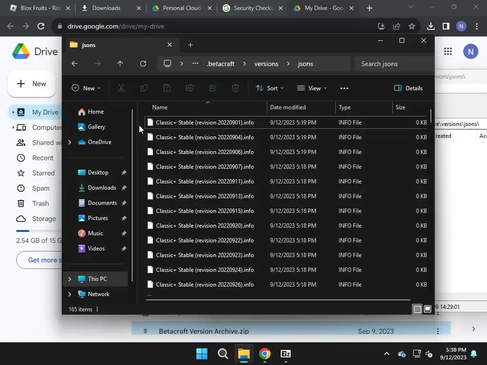
Task: Open the View dropdown
Action: coord(312,88)
